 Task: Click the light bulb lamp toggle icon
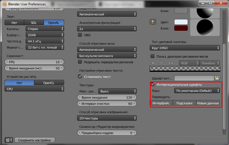(153, 22)
